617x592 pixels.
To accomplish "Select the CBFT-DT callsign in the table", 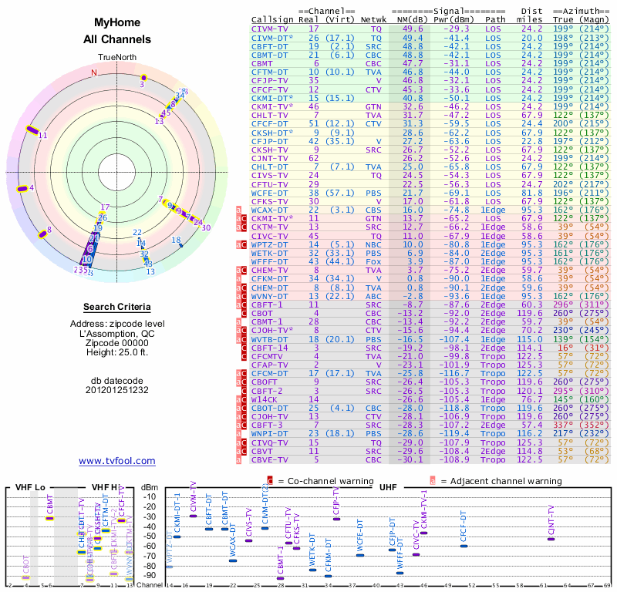I will tap(270, 46).
